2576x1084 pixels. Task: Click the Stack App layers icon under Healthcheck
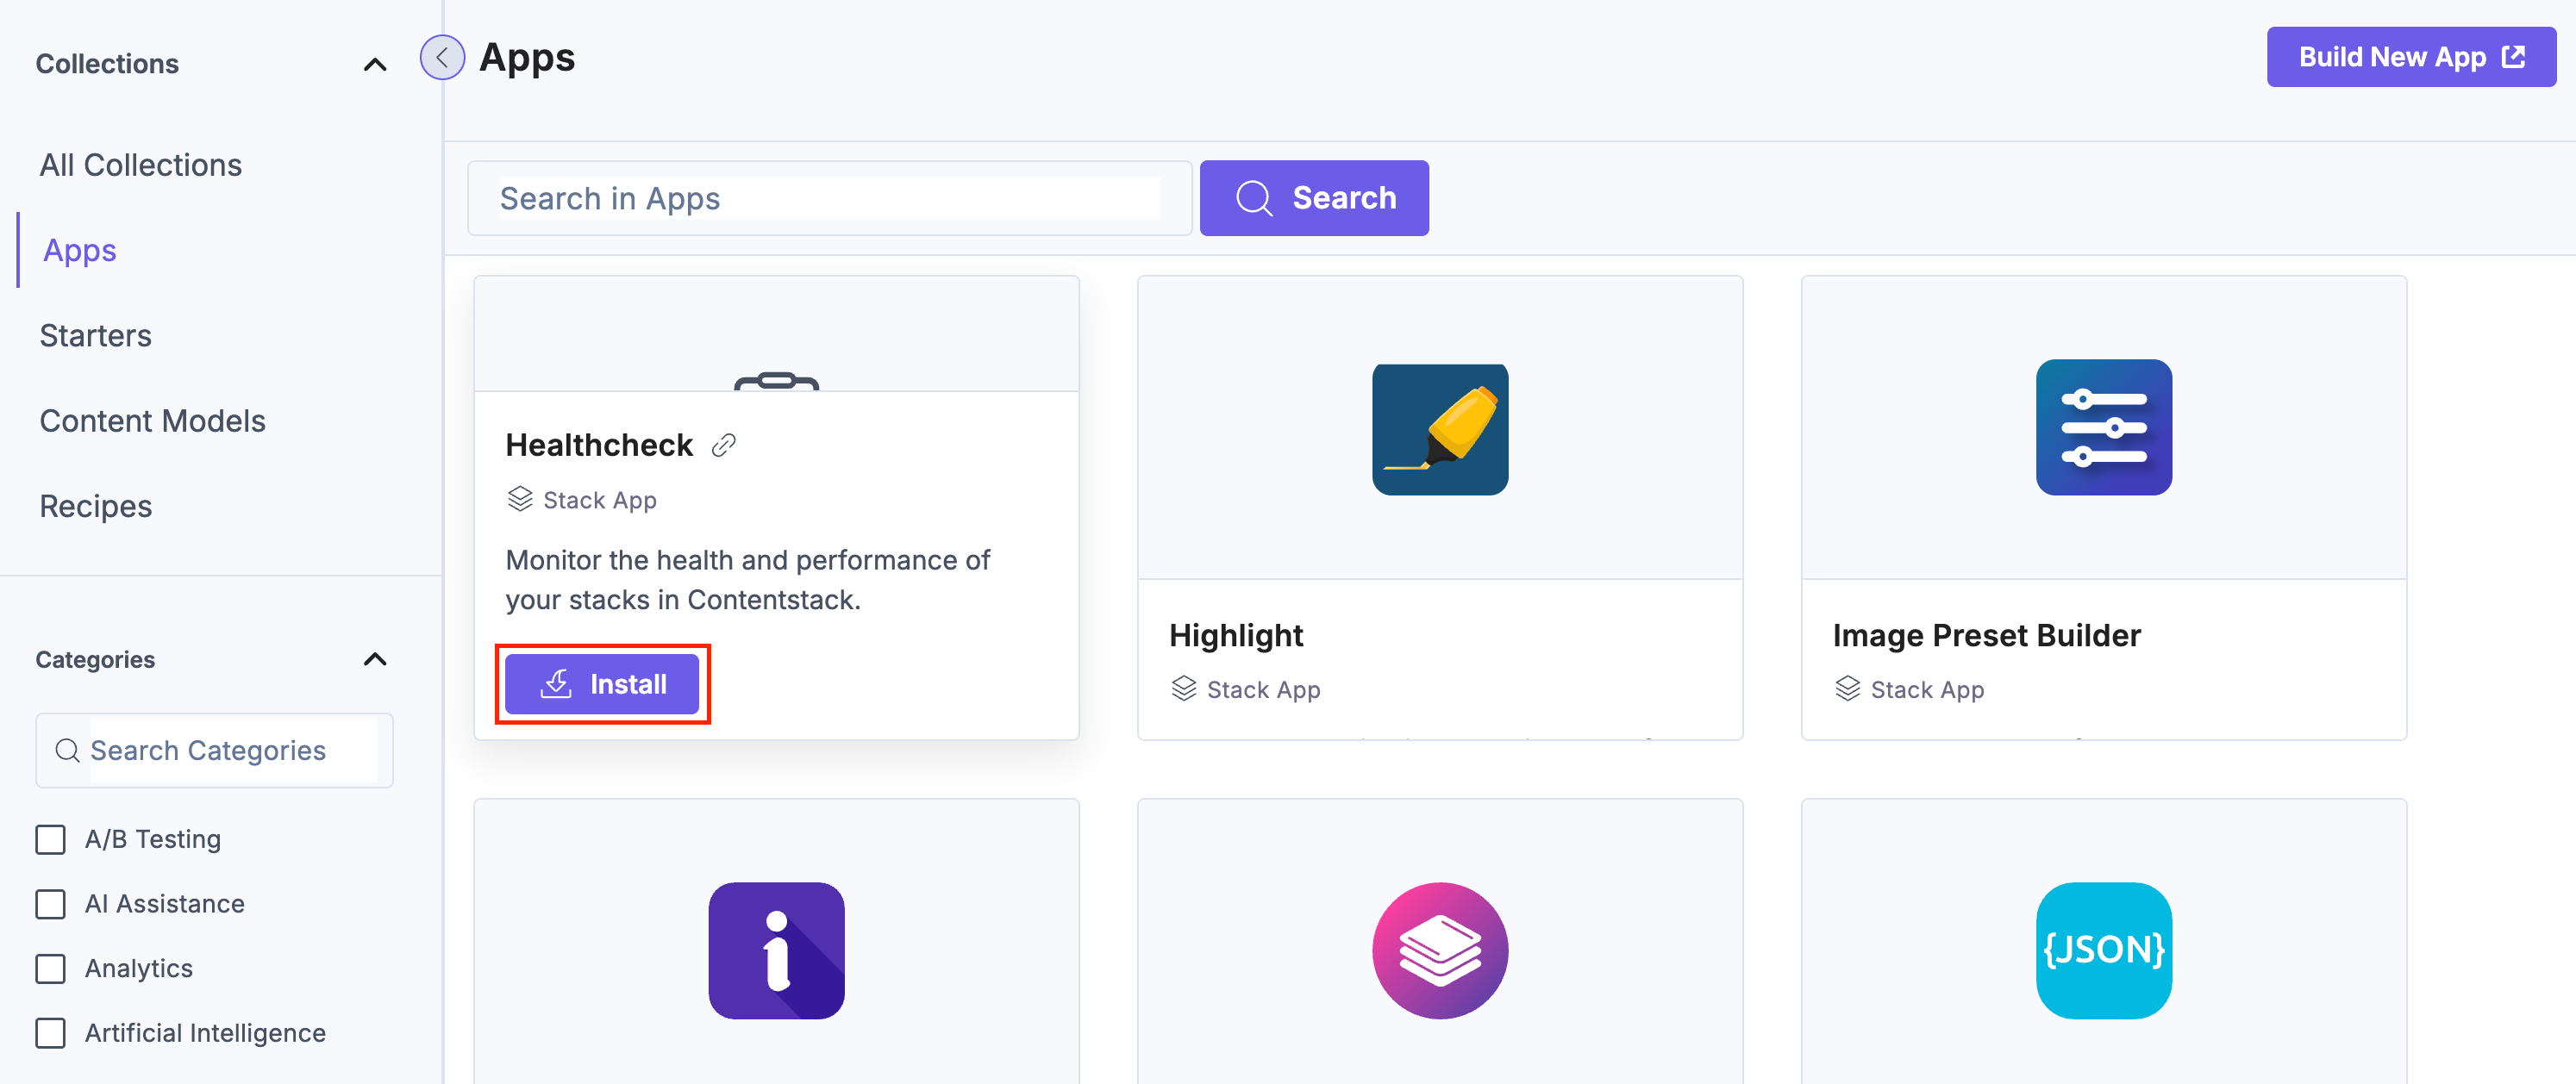coord(520,500)
